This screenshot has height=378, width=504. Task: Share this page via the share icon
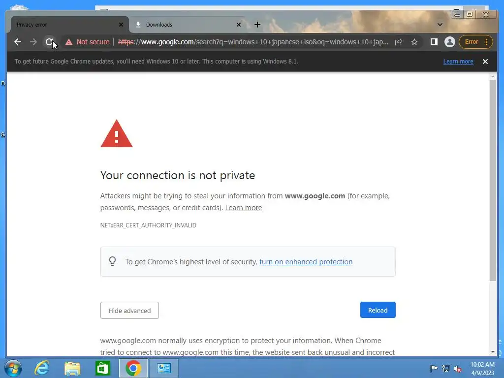[399, 42]
